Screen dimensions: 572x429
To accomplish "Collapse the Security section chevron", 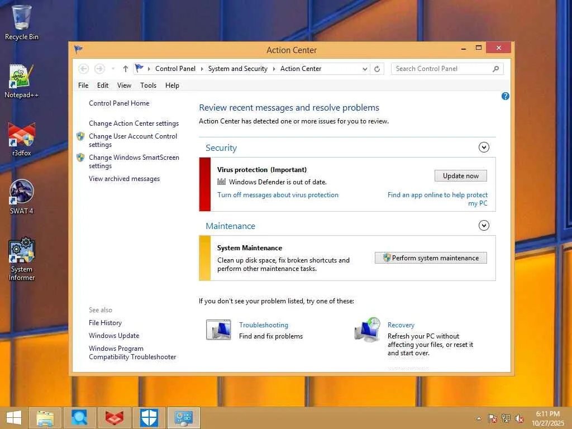I will [484, 147].
